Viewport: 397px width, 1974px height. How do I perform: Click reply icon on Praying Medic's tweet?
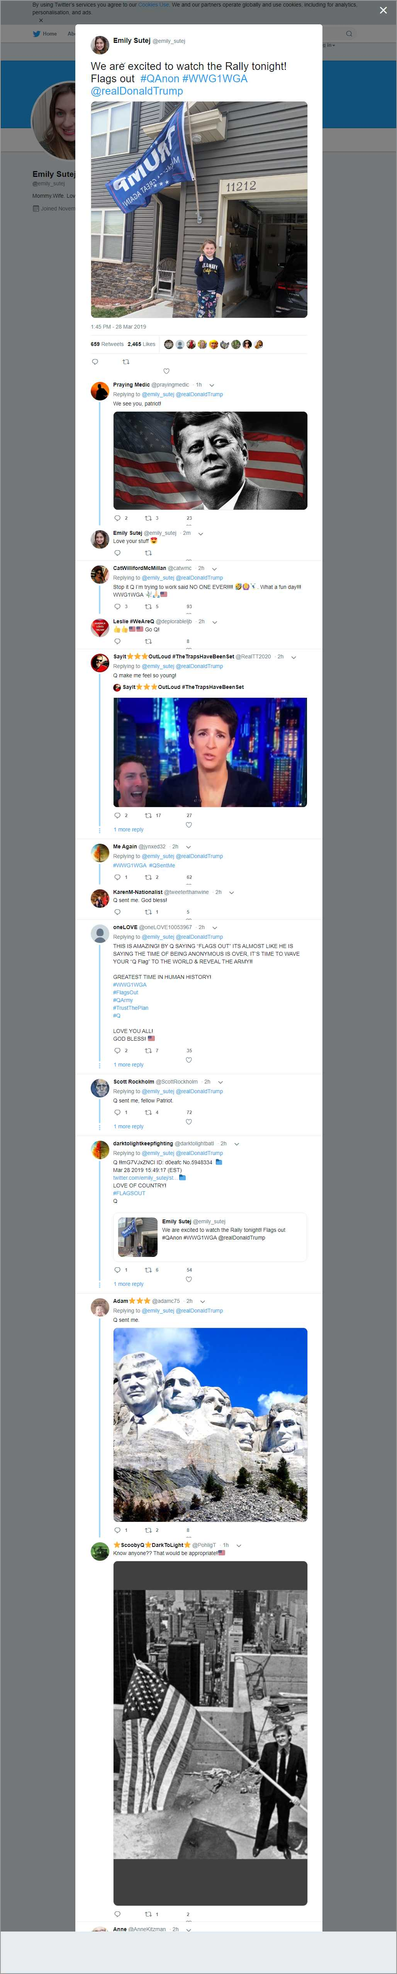[117, 518]
